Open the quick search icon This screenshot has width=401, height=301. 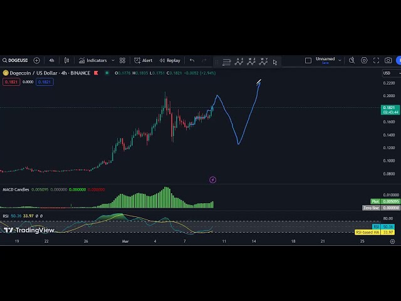tap(352, 60)
